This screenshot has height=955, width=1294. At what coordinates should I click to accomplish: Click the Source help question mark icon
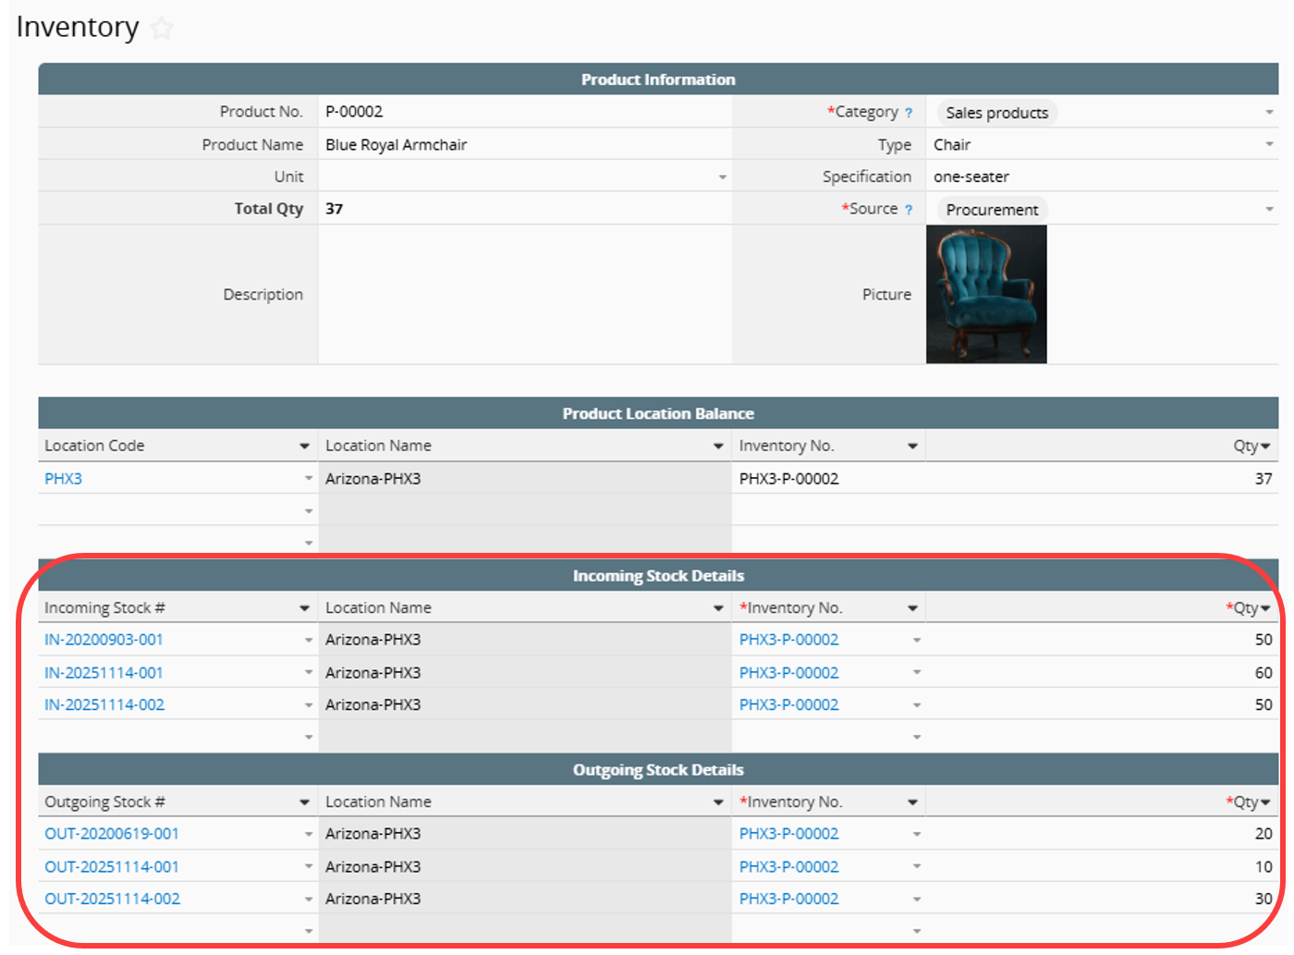point(909,210)
